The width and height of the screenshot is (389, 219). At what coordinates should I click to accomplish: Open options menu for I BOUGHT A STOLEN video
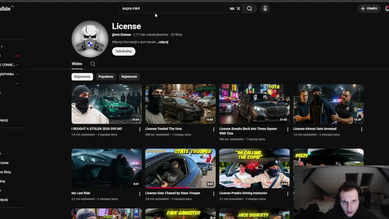140,130
